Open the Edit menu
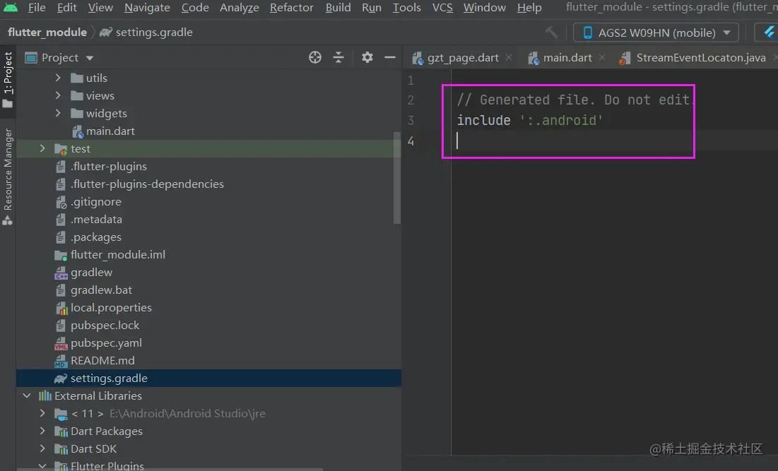This screenshot has height=471, width=778. [x=66, y=8]
